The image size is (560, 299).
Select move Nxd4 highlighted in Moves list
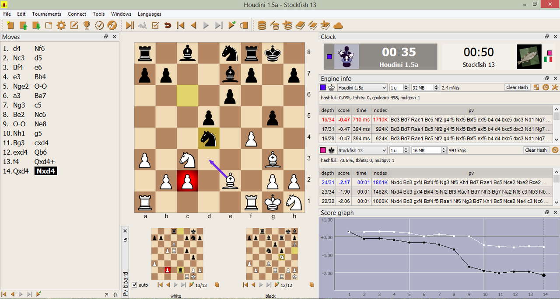[x=45, y=171]
